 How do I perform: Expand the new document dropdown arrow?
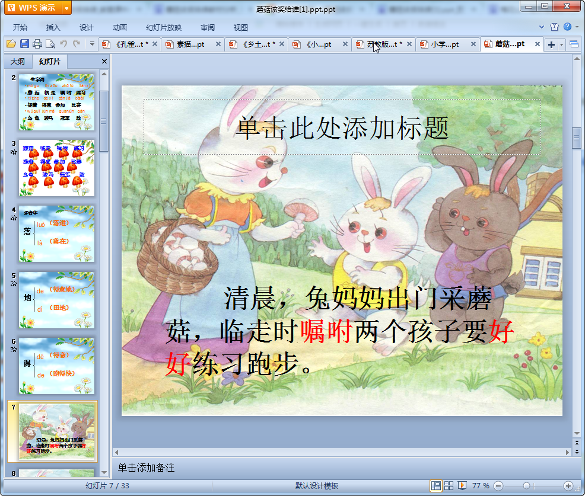click(x=561, y=44)
